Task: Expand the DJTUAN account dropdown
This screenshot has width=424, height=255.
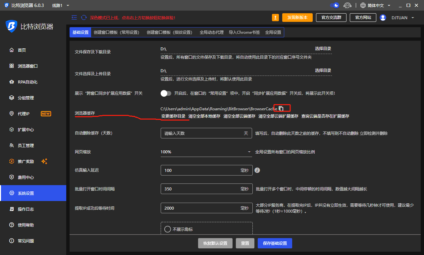Action: point(403,18)
